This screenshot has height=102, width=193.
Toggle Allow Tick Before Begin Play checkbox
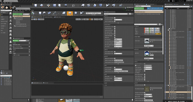(x=115, y=21)
